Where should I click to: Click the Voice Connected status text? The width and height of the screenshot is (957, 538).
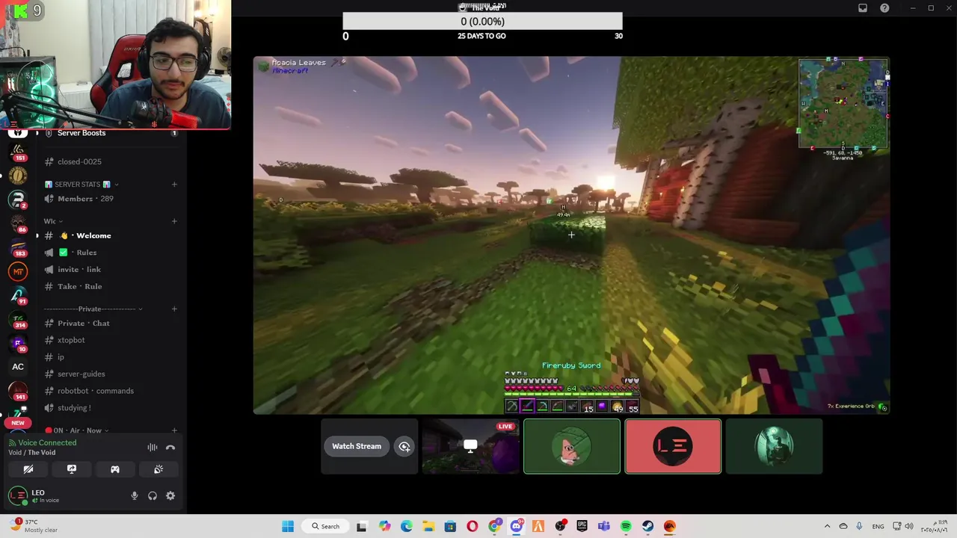coord(47,442)
